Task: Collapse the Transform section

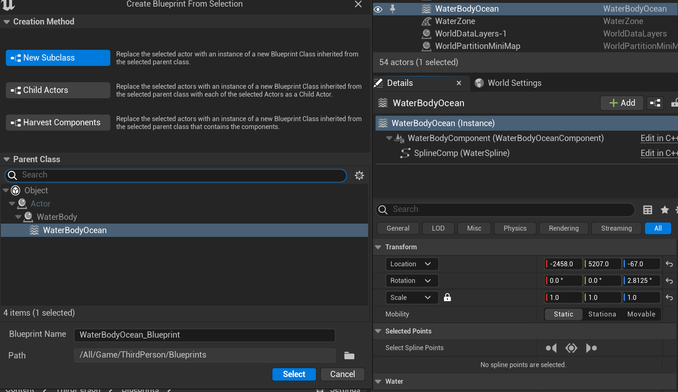Action: (378, 247)
